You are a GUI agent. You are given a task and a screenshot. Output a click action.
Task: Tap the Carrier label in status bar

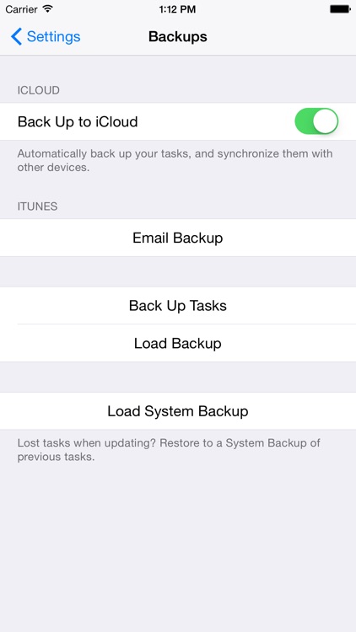coord(21,9)
